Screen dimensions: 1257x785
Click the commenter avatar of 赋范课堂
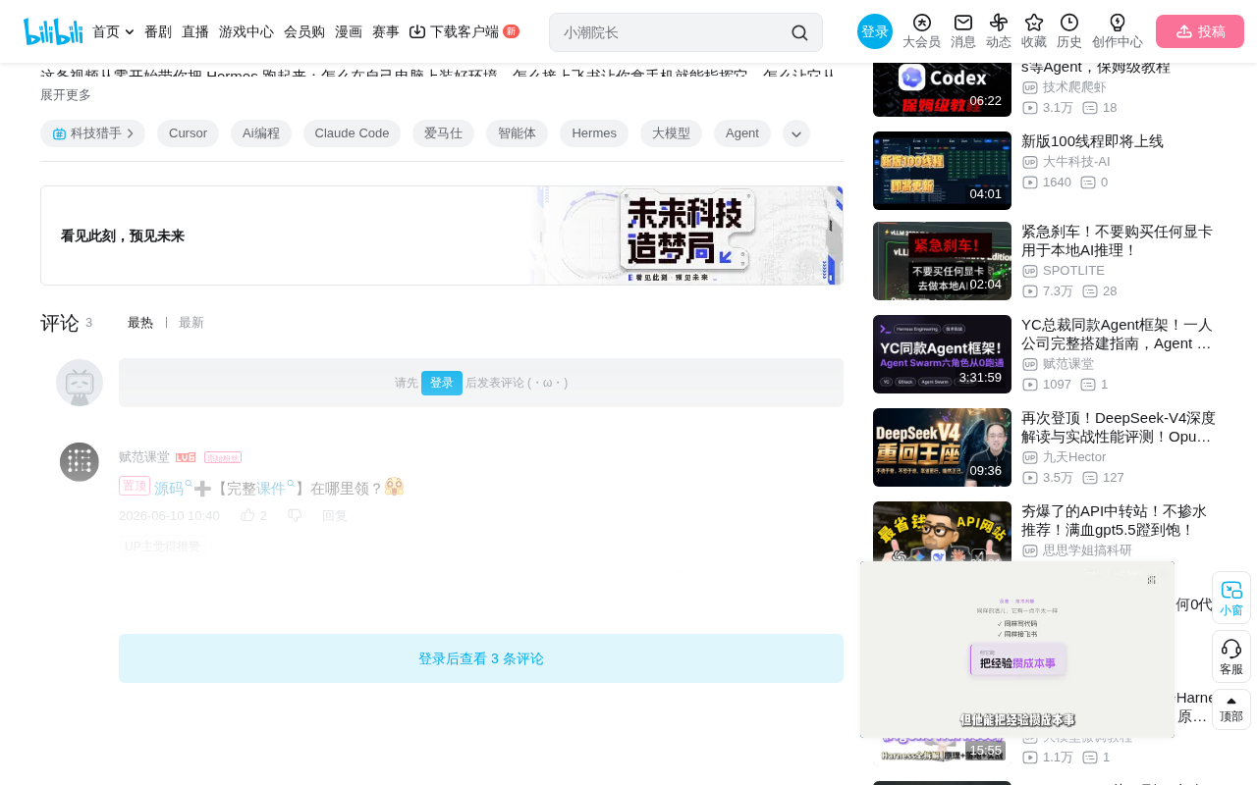pos(80,461)
